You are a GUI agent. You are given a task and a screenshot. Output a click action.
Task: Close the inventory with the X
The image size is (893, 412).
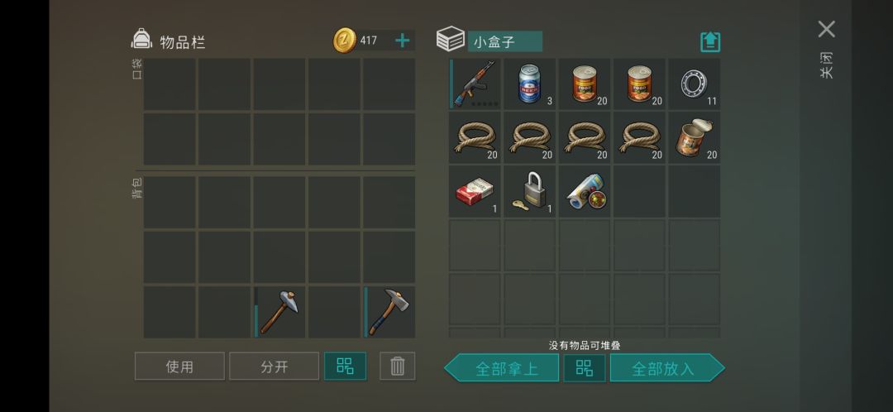(x=826, y=29)
